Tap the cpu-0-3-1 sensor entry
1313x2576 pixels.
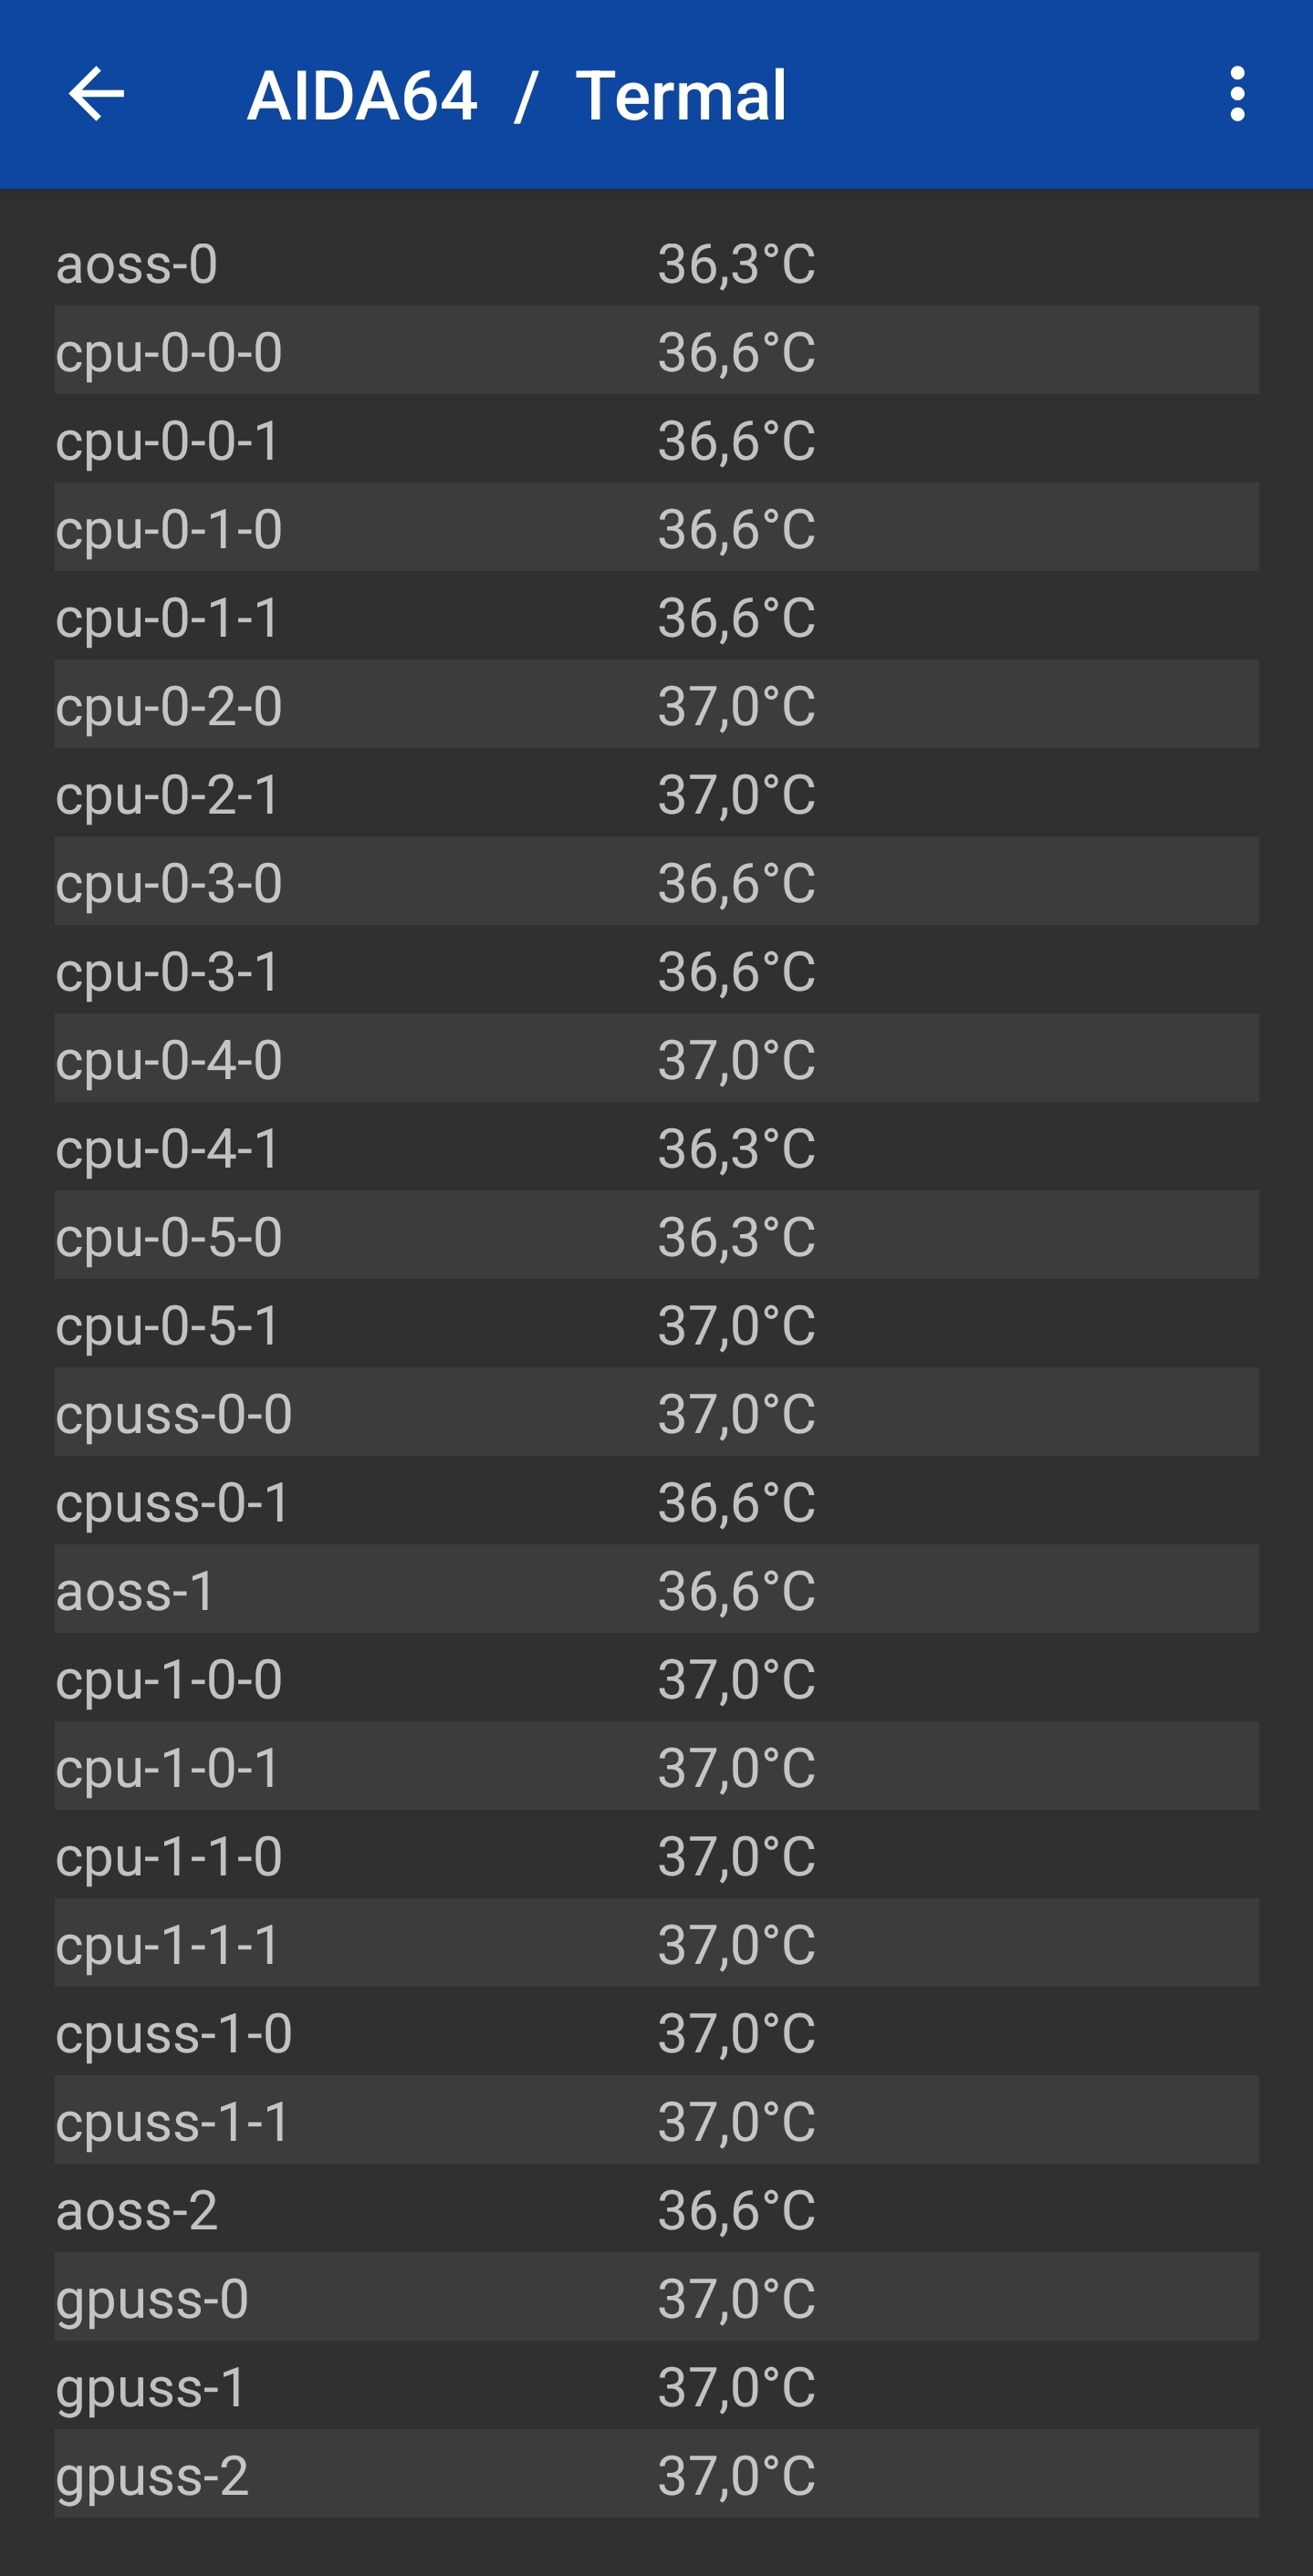coord(656,971)
